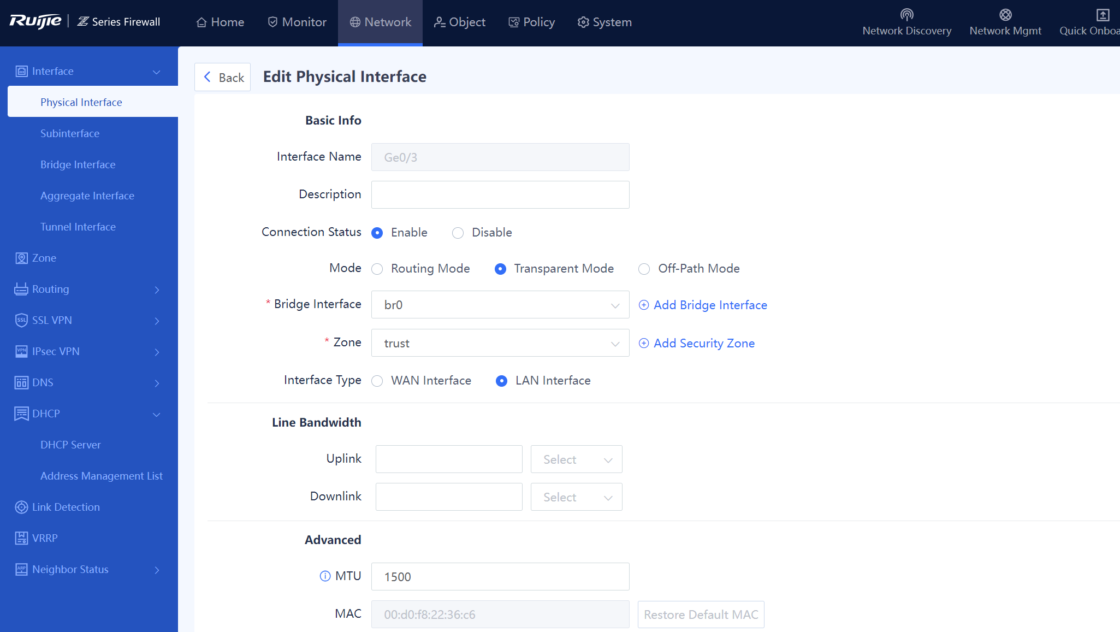Switch to the Network tab

coord(380,22)
